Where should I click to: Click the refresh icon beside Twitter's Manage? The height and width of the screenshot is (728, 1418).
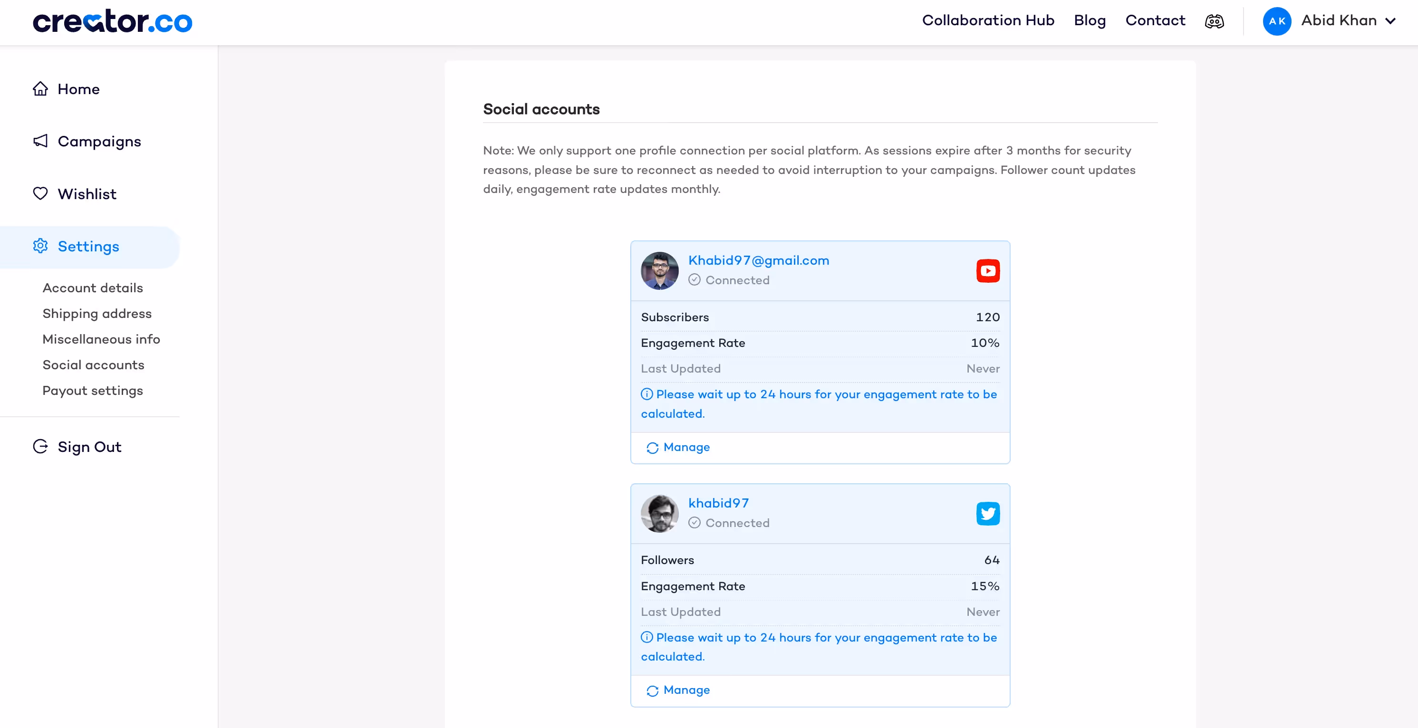point(652,690)
